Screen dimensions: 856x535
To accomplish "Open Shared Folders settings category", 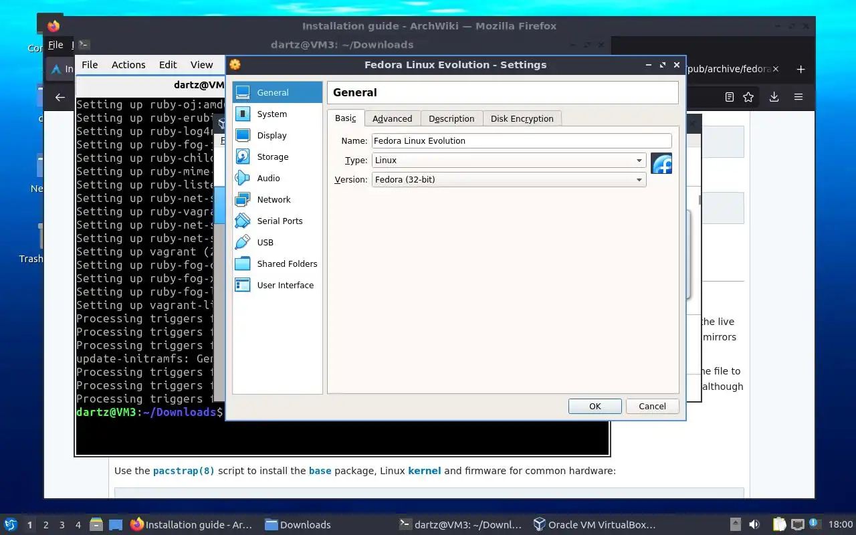I will click(x=277, y=263).
